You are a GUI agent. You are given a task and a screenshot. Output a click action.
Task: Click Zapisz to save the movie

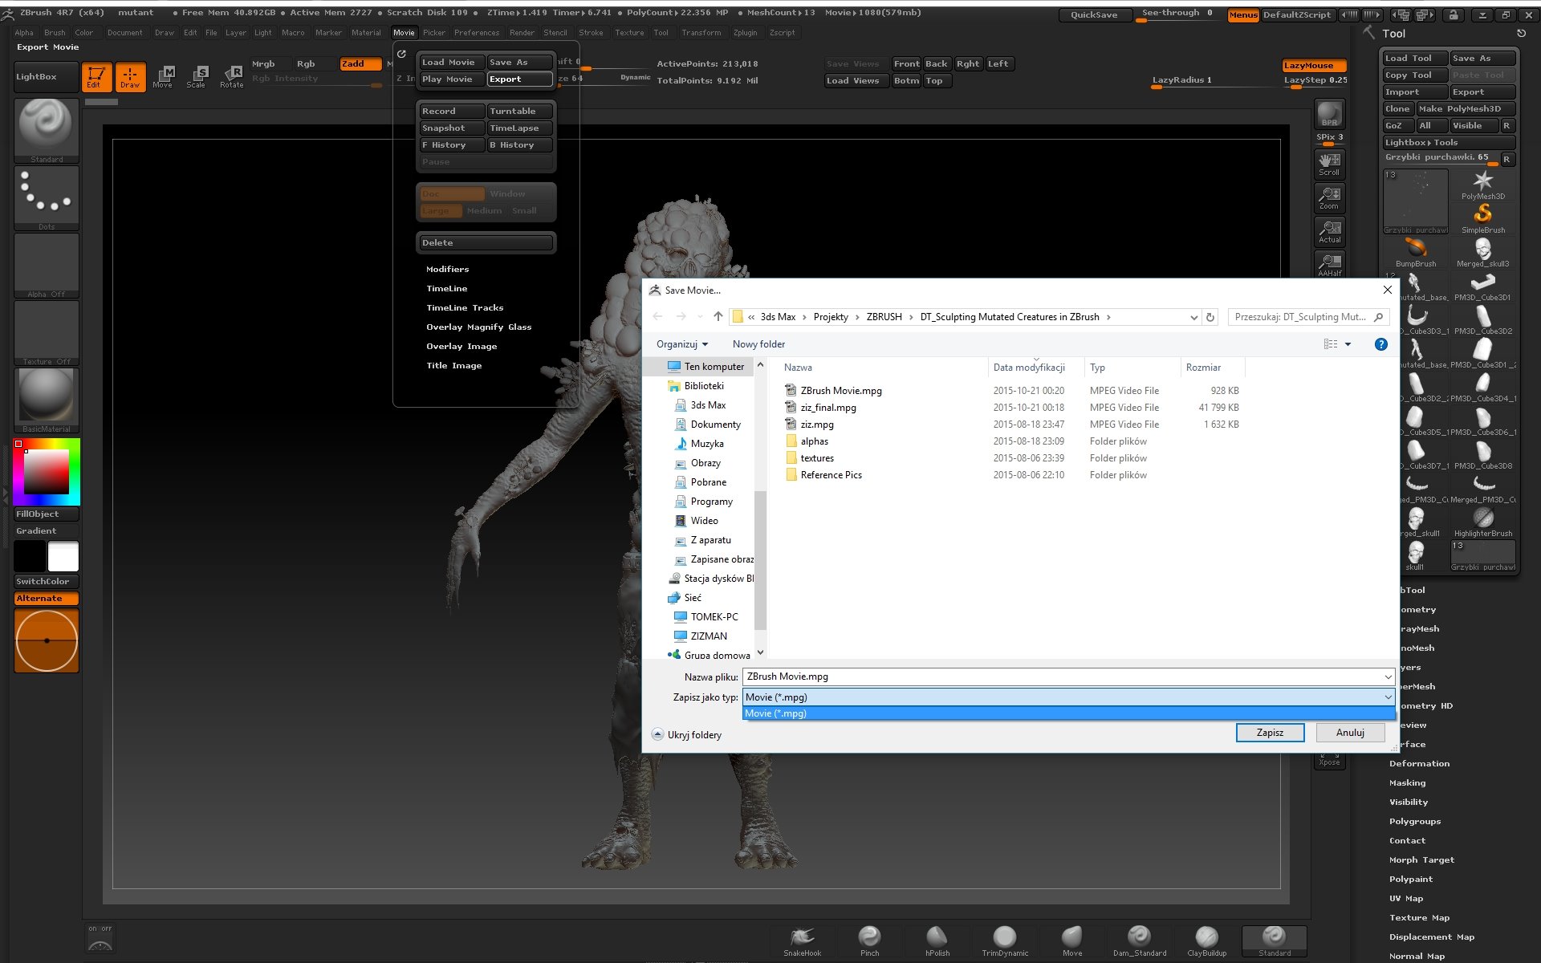click(1270, 732)
